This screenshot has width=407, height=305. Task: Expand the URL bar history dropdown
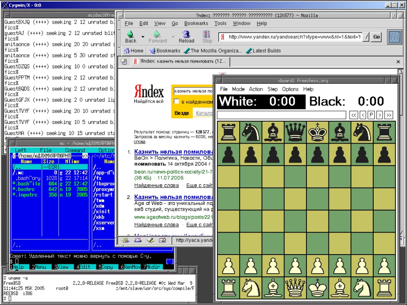coord(365,37)
